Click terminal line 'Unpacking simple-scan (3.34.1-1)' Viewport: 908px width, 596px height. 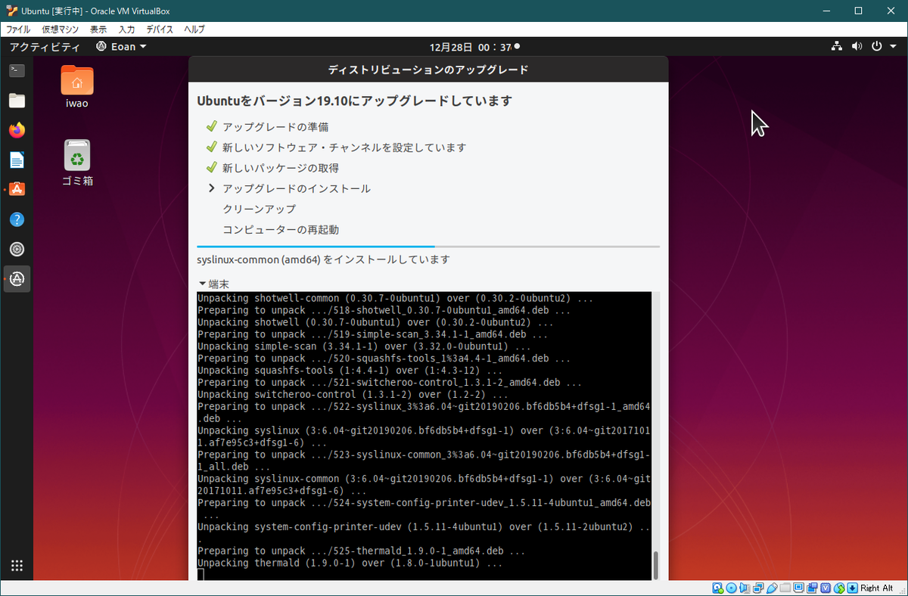[365, 346]
